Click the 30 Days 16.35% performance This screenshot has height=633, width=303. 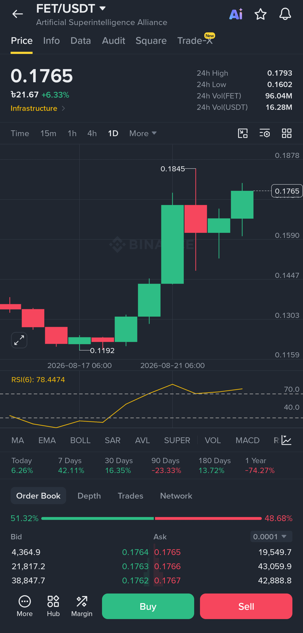point(119,465)
